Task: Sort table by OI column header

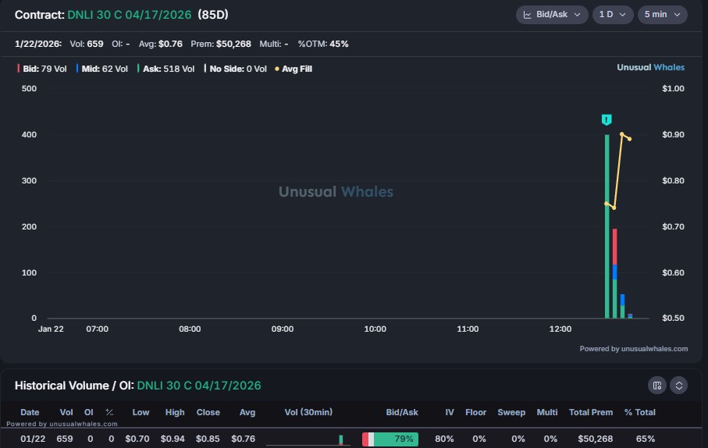Action: (88, 412)
